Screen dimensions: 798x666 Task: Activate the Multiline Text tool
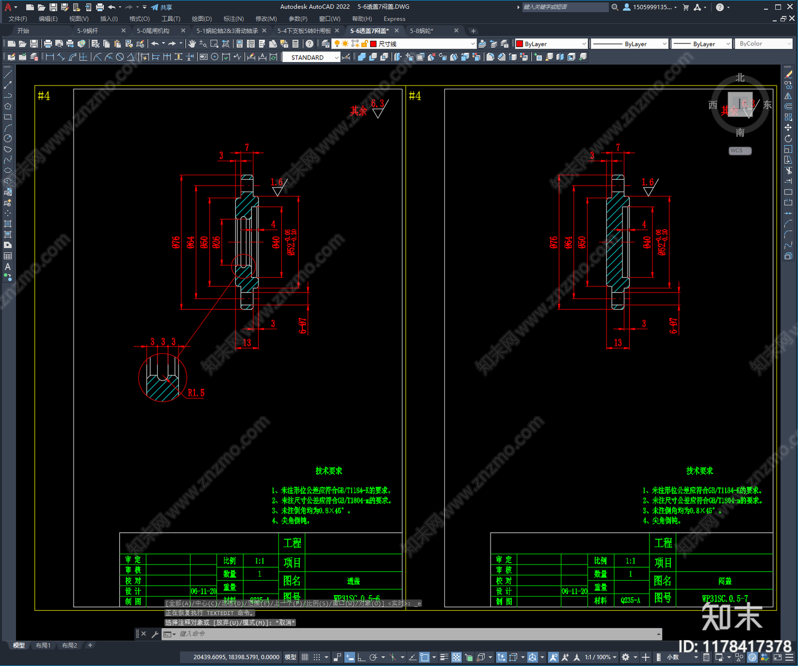pos(7,267)
